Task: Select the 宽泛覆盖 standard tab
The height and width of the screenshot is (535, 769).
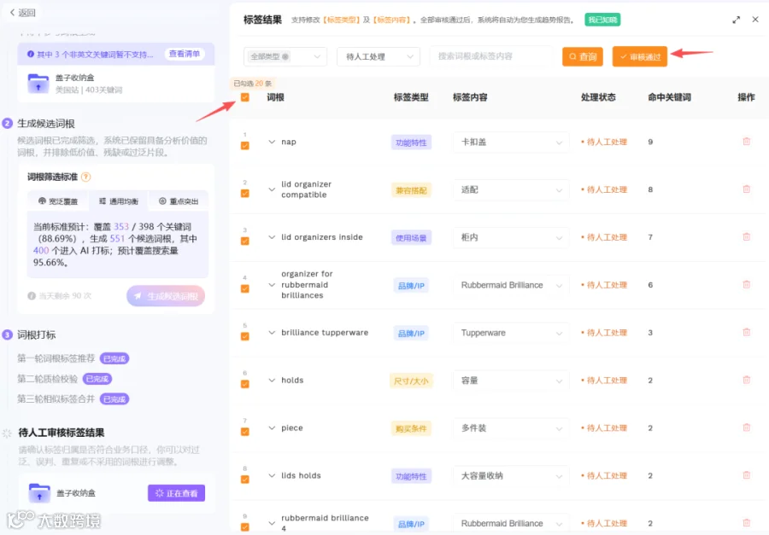Action: pos(58,201)
